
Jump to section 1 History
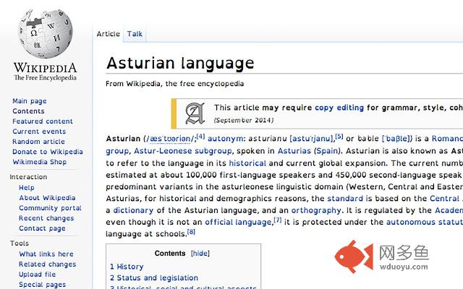(127, 267)
